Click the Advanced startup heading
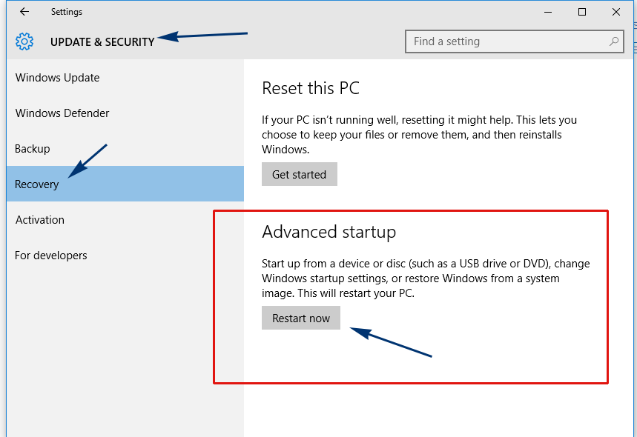The image size is (637, 437). pyautogui.click(x=329, y=232)
